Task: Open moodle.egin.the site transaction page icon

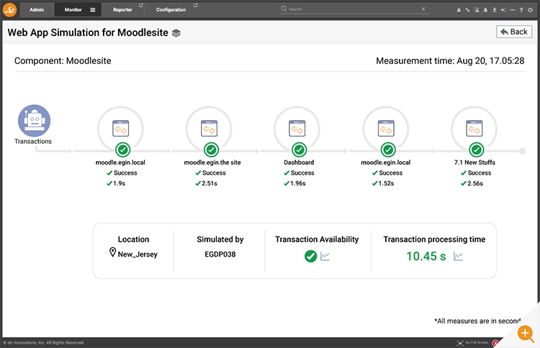Action: (x=209, y=129)
